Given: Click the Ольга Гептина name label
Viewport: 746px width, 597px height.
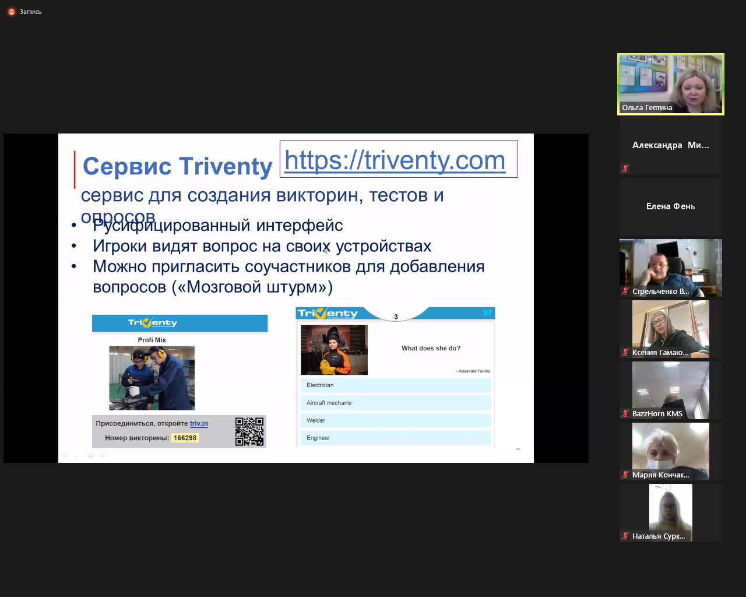Looking at the screenshot, I should tap(647, 107).
